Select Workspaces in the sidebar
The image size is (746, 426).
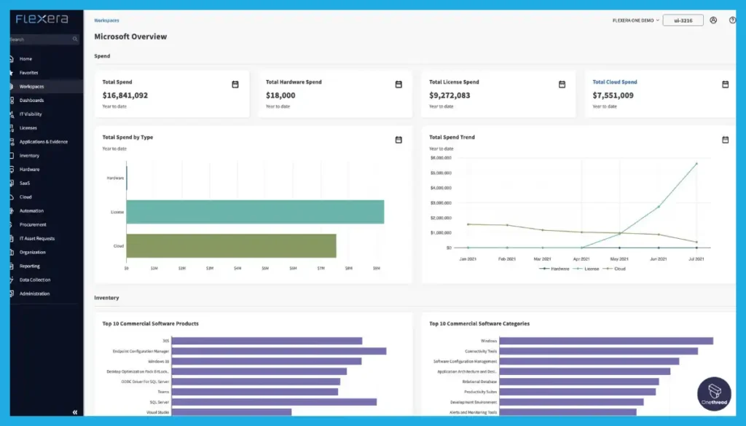[x=31, y=87]
